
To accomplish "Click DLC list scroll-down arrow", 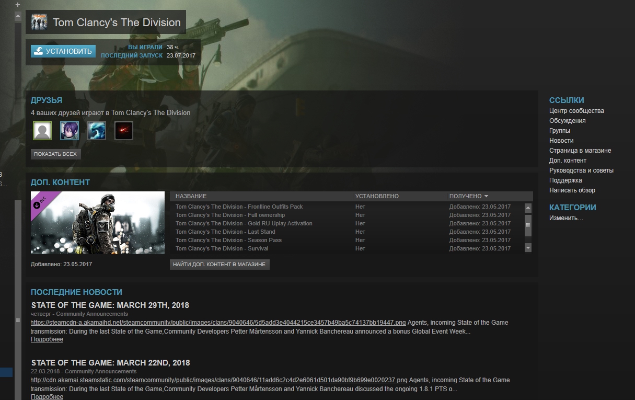I will coord(528,248).
